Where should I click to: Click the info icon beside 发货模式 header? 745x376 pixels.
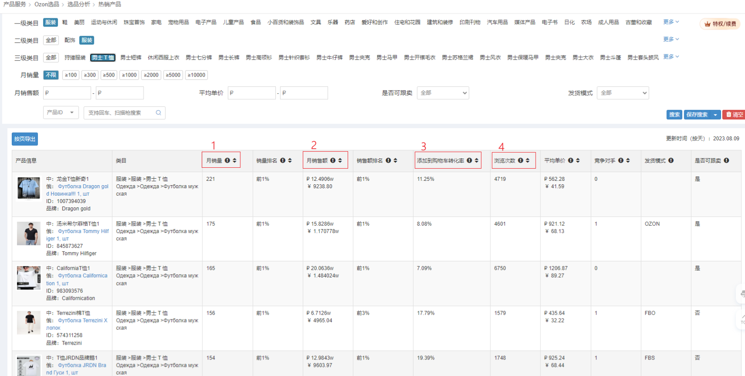pyautogui.click(x=671, y=160)
